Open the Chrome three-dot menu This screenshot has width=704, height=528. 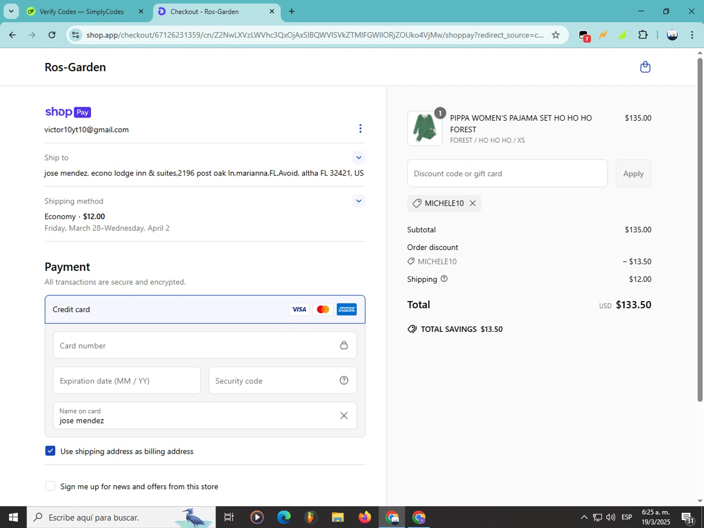[692, 35]
